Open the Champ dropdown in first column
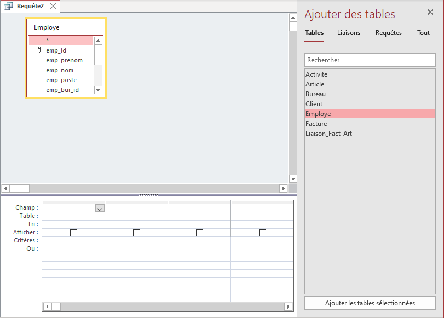Screen dimensions: 444x318 [100, 208]
